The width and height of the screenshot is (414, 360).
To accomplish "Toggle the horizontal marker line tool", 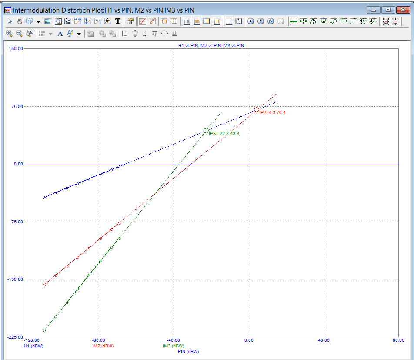I will point(294,21).
